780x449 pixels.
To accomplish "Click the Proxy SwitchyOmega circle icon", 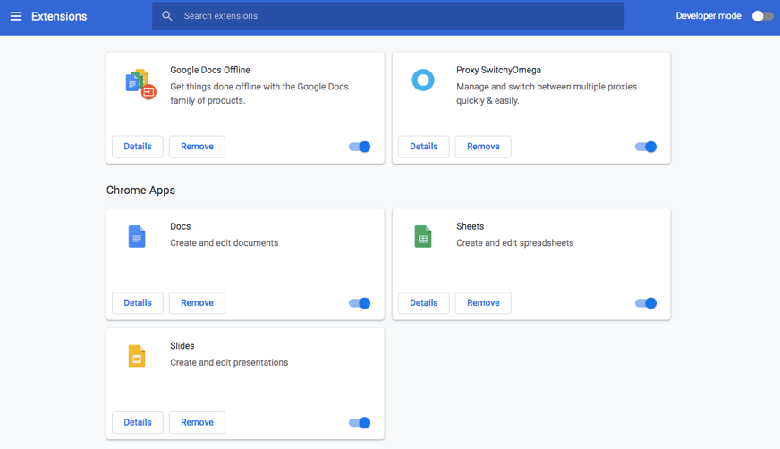I will [422, 80].
